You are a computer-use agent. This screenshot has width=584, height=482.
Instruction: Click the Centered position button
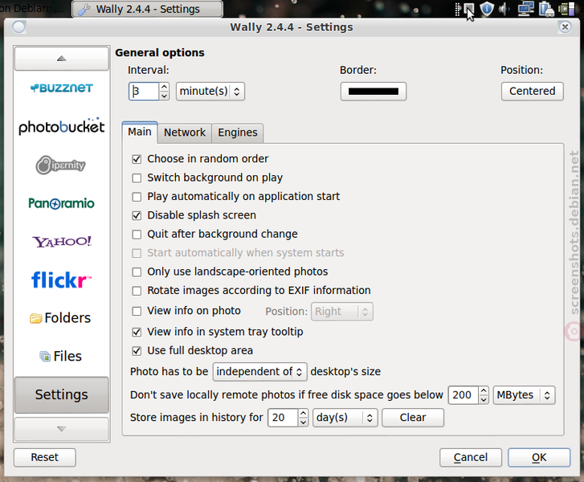[533, 92]
